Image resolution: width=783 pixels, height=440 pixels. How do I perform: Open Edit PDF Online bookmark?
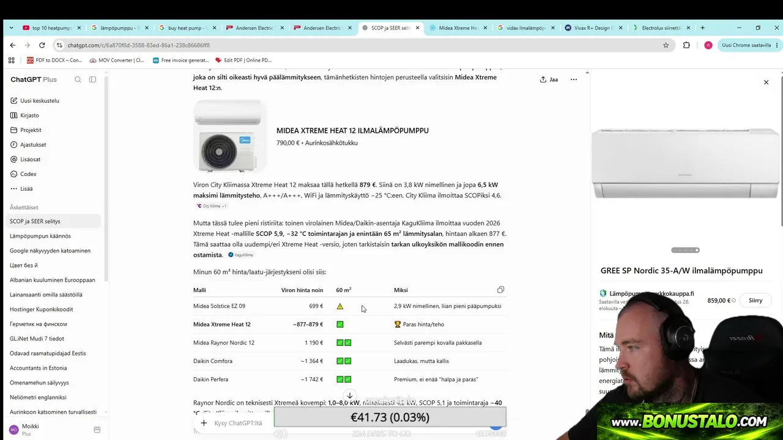click(x=243, y=60)
